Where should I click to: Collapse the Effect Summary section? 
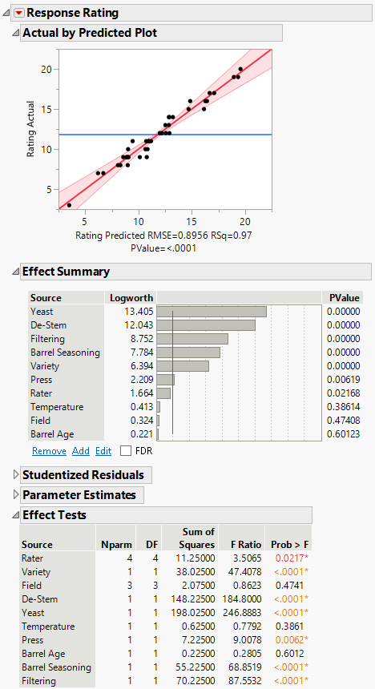tap(15, 272)
